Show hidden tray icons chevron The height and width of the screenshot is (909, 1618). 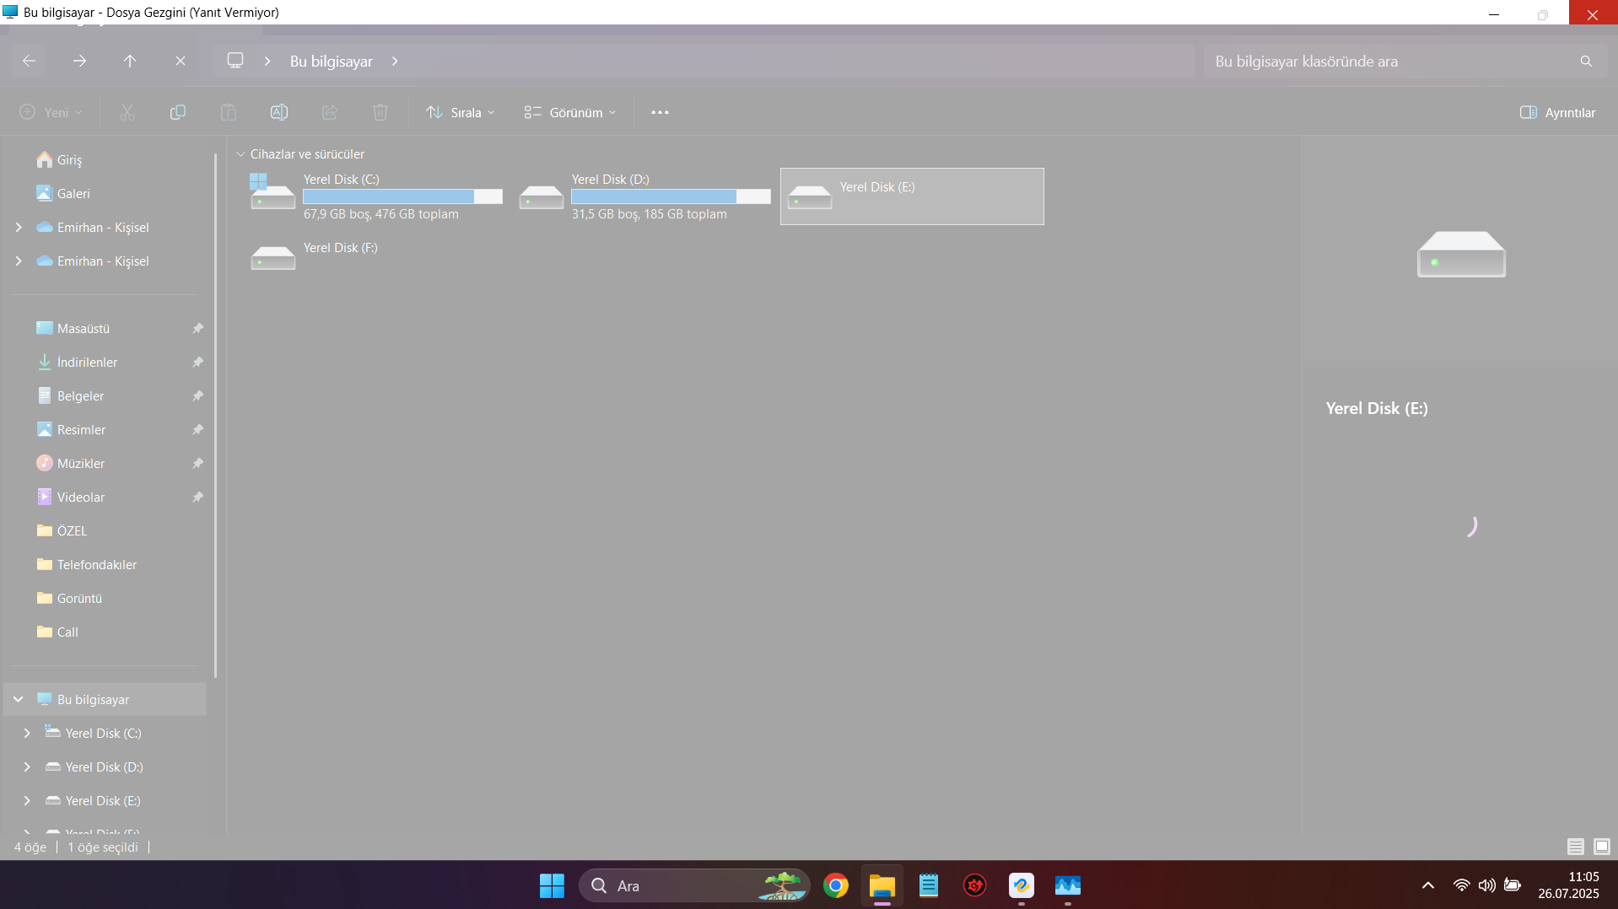coord(1428,885)
